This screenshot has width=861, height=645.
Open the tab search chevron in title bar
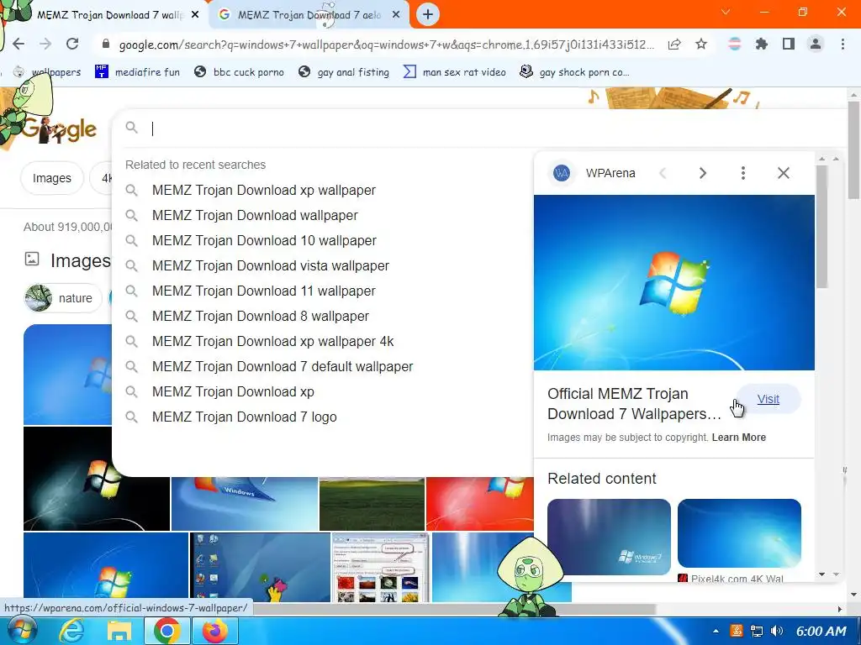point(726,12)
